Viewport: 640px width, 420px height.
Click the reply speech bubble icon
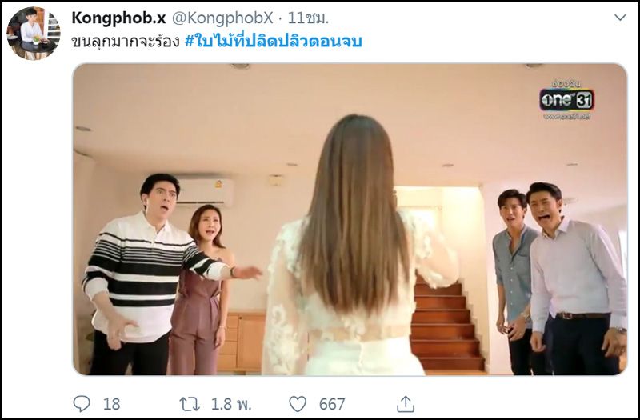pos(82,404)
